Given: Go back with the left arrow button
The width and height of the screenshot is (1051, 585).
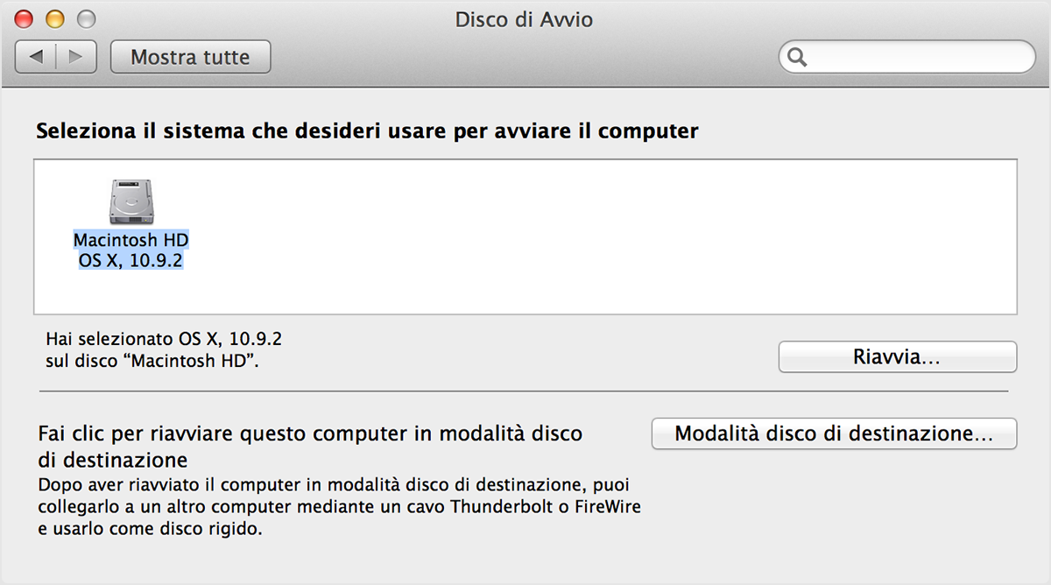Looking at the screenshot, I should (x=36, y=57).
